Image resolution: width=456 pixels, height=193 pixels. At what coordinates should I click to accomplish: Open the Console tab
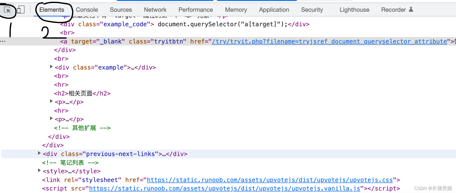click(87, 10)
